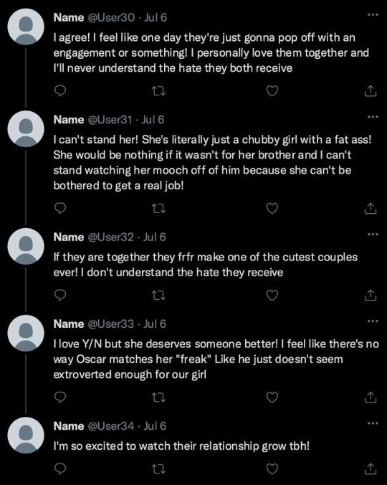Reply to User33's tweet about Oscar
Viewport: 387px width, 485px height.
60,397
